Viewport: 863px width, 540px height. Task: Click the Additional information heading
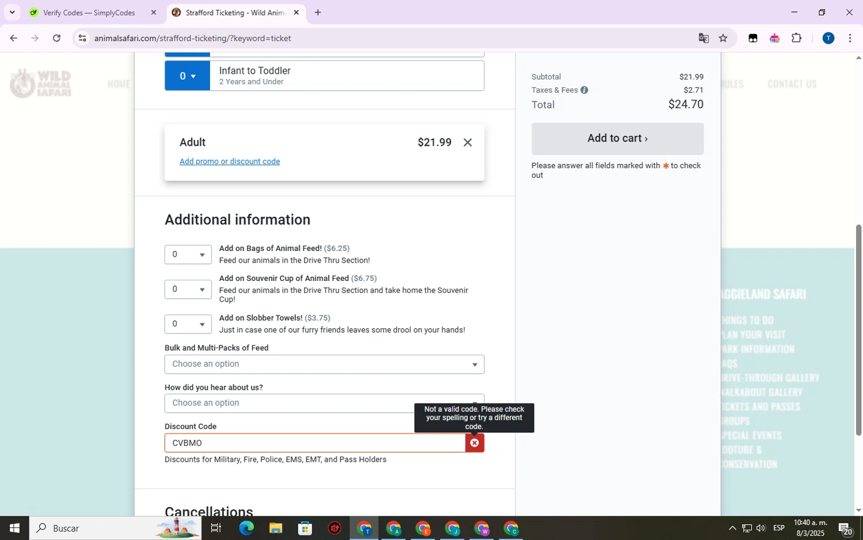(x=238, y=219)
